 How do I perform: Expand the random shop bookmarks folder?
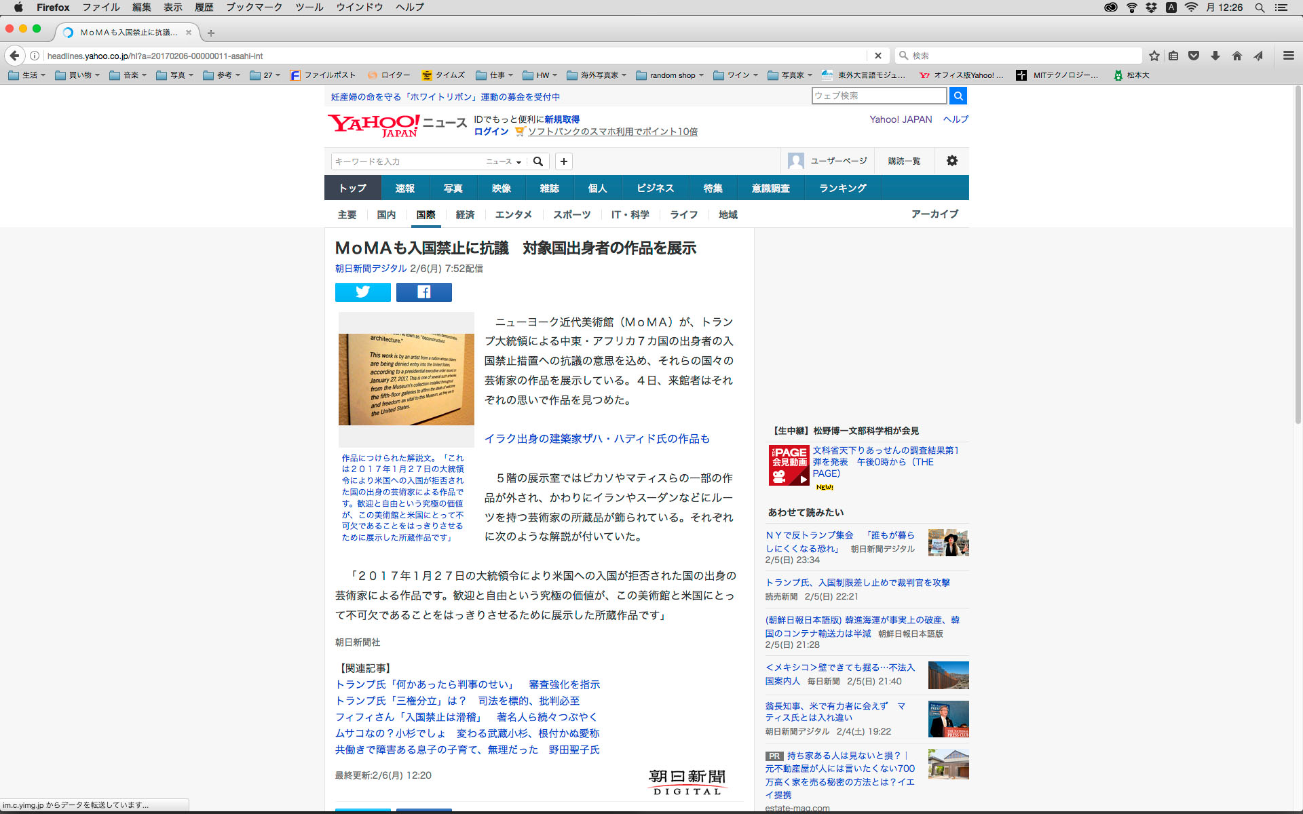[x=671, y=75]
